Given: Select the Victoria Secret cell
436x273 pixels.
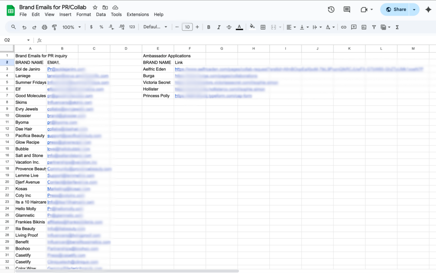Looking at the screenshot, I should click(x=158, y=83).
